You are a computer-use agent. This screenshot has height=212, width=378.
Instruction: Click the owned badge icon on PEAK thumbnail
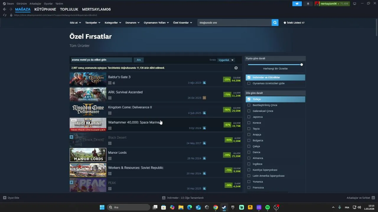tap(71, 182)
